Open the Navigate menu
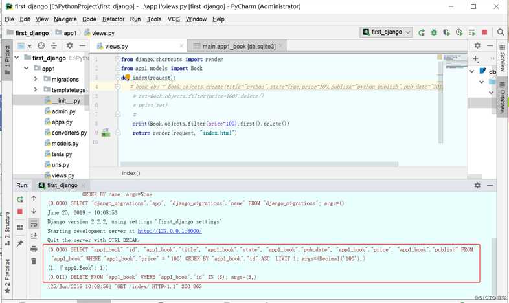 click(65, 19)
